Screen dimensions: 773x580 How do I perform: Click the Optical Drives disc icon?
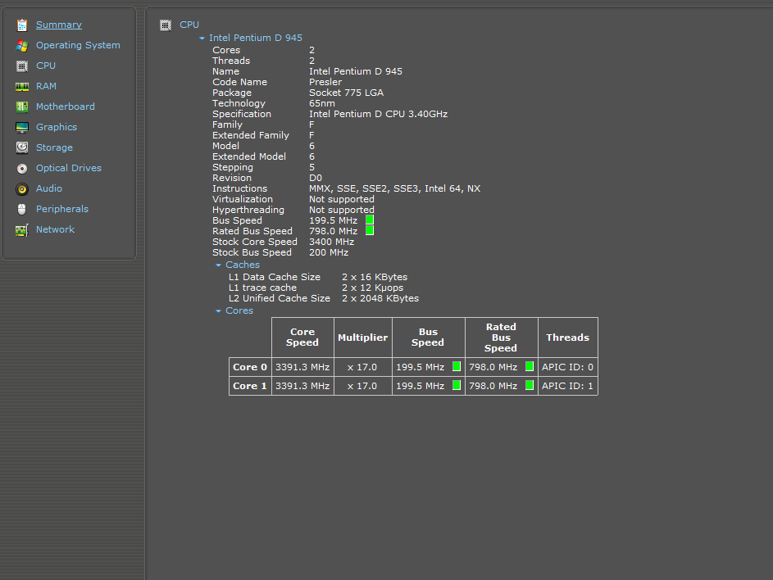click(21, 169)
